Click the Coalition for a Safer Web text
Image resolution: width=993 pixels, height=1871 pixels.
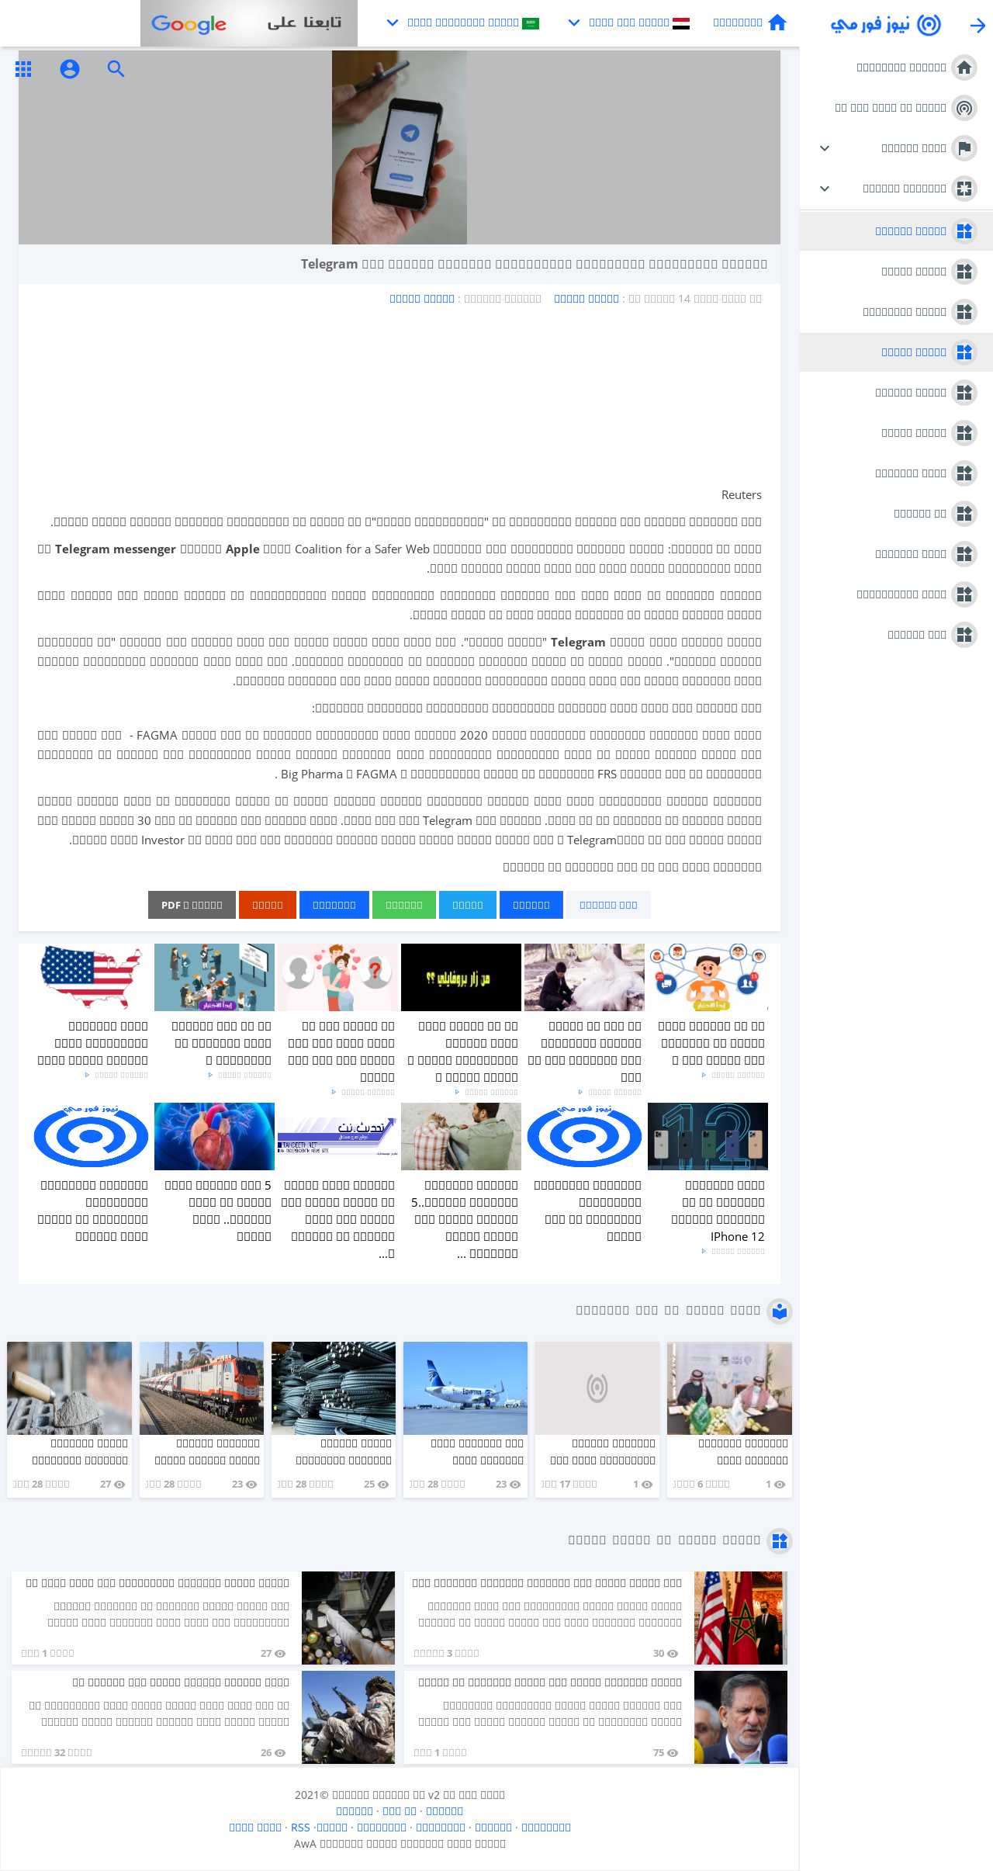pos(362,549)
